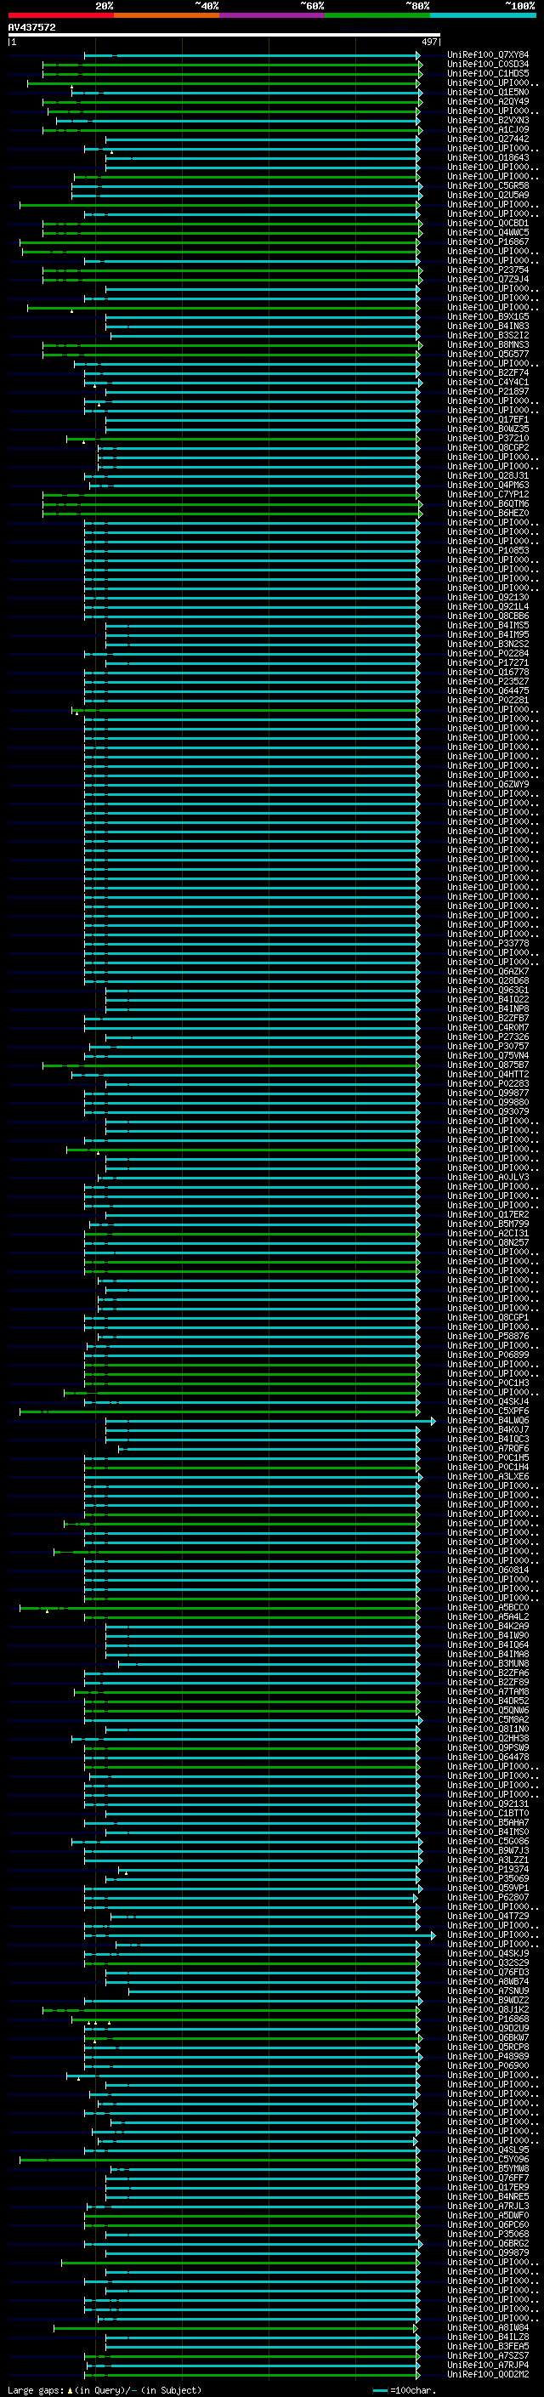Viewport: 544px width, 2397px height.
Task: Select the UniRef100_A8IW84 label
Action: click(x=488, y=2327)
